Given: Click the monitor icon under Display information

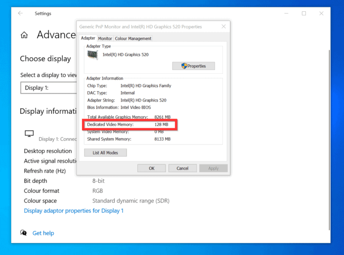Looking at the screenshot, I should (x=29, y=133).
